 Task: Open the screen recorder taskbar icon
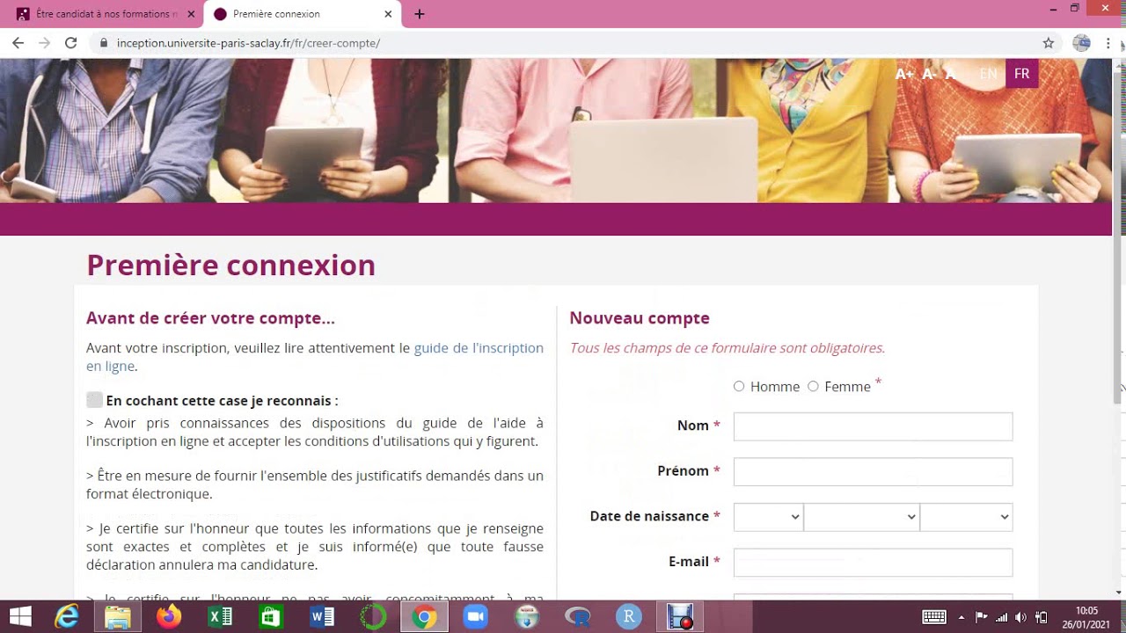(679, 616)
